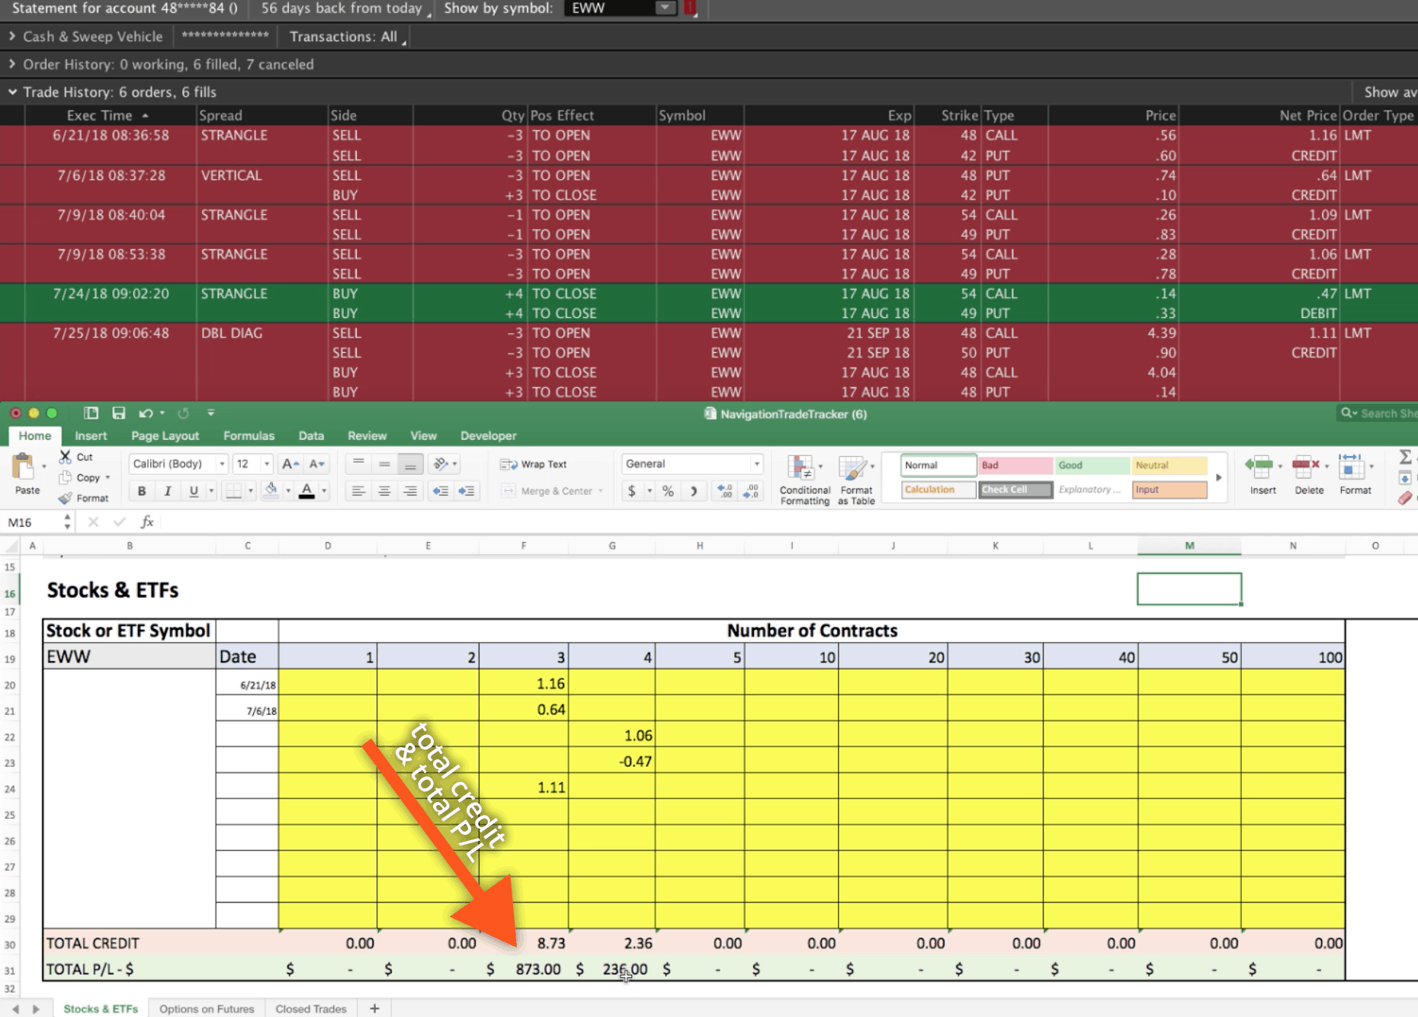Switch to Options on Futures sheet

point(207,1008)
